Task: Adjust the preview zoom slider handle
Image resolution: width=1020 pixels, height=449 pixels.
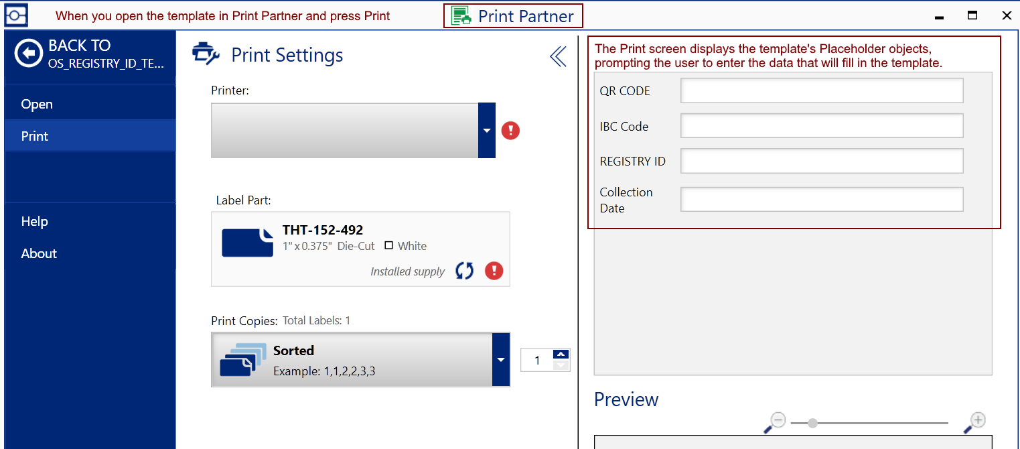Action: pyautogui.click(x=812, y=423)
